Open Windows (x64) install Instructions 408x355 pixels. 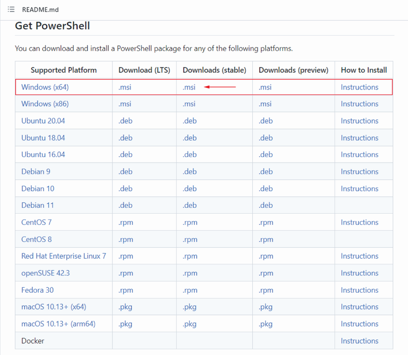pyautogui.click(x=359, y=87)
